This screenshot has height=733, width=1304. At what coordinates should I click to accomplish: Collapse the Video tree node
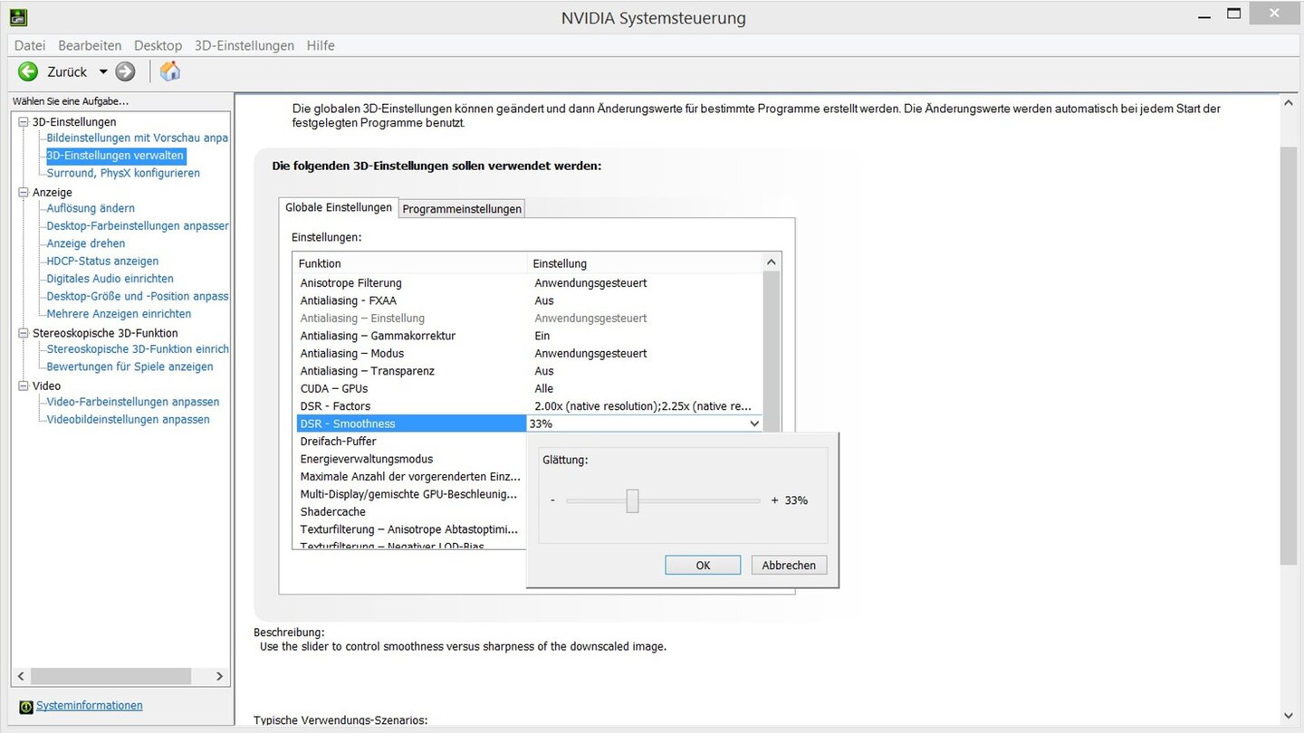(24, 386)
